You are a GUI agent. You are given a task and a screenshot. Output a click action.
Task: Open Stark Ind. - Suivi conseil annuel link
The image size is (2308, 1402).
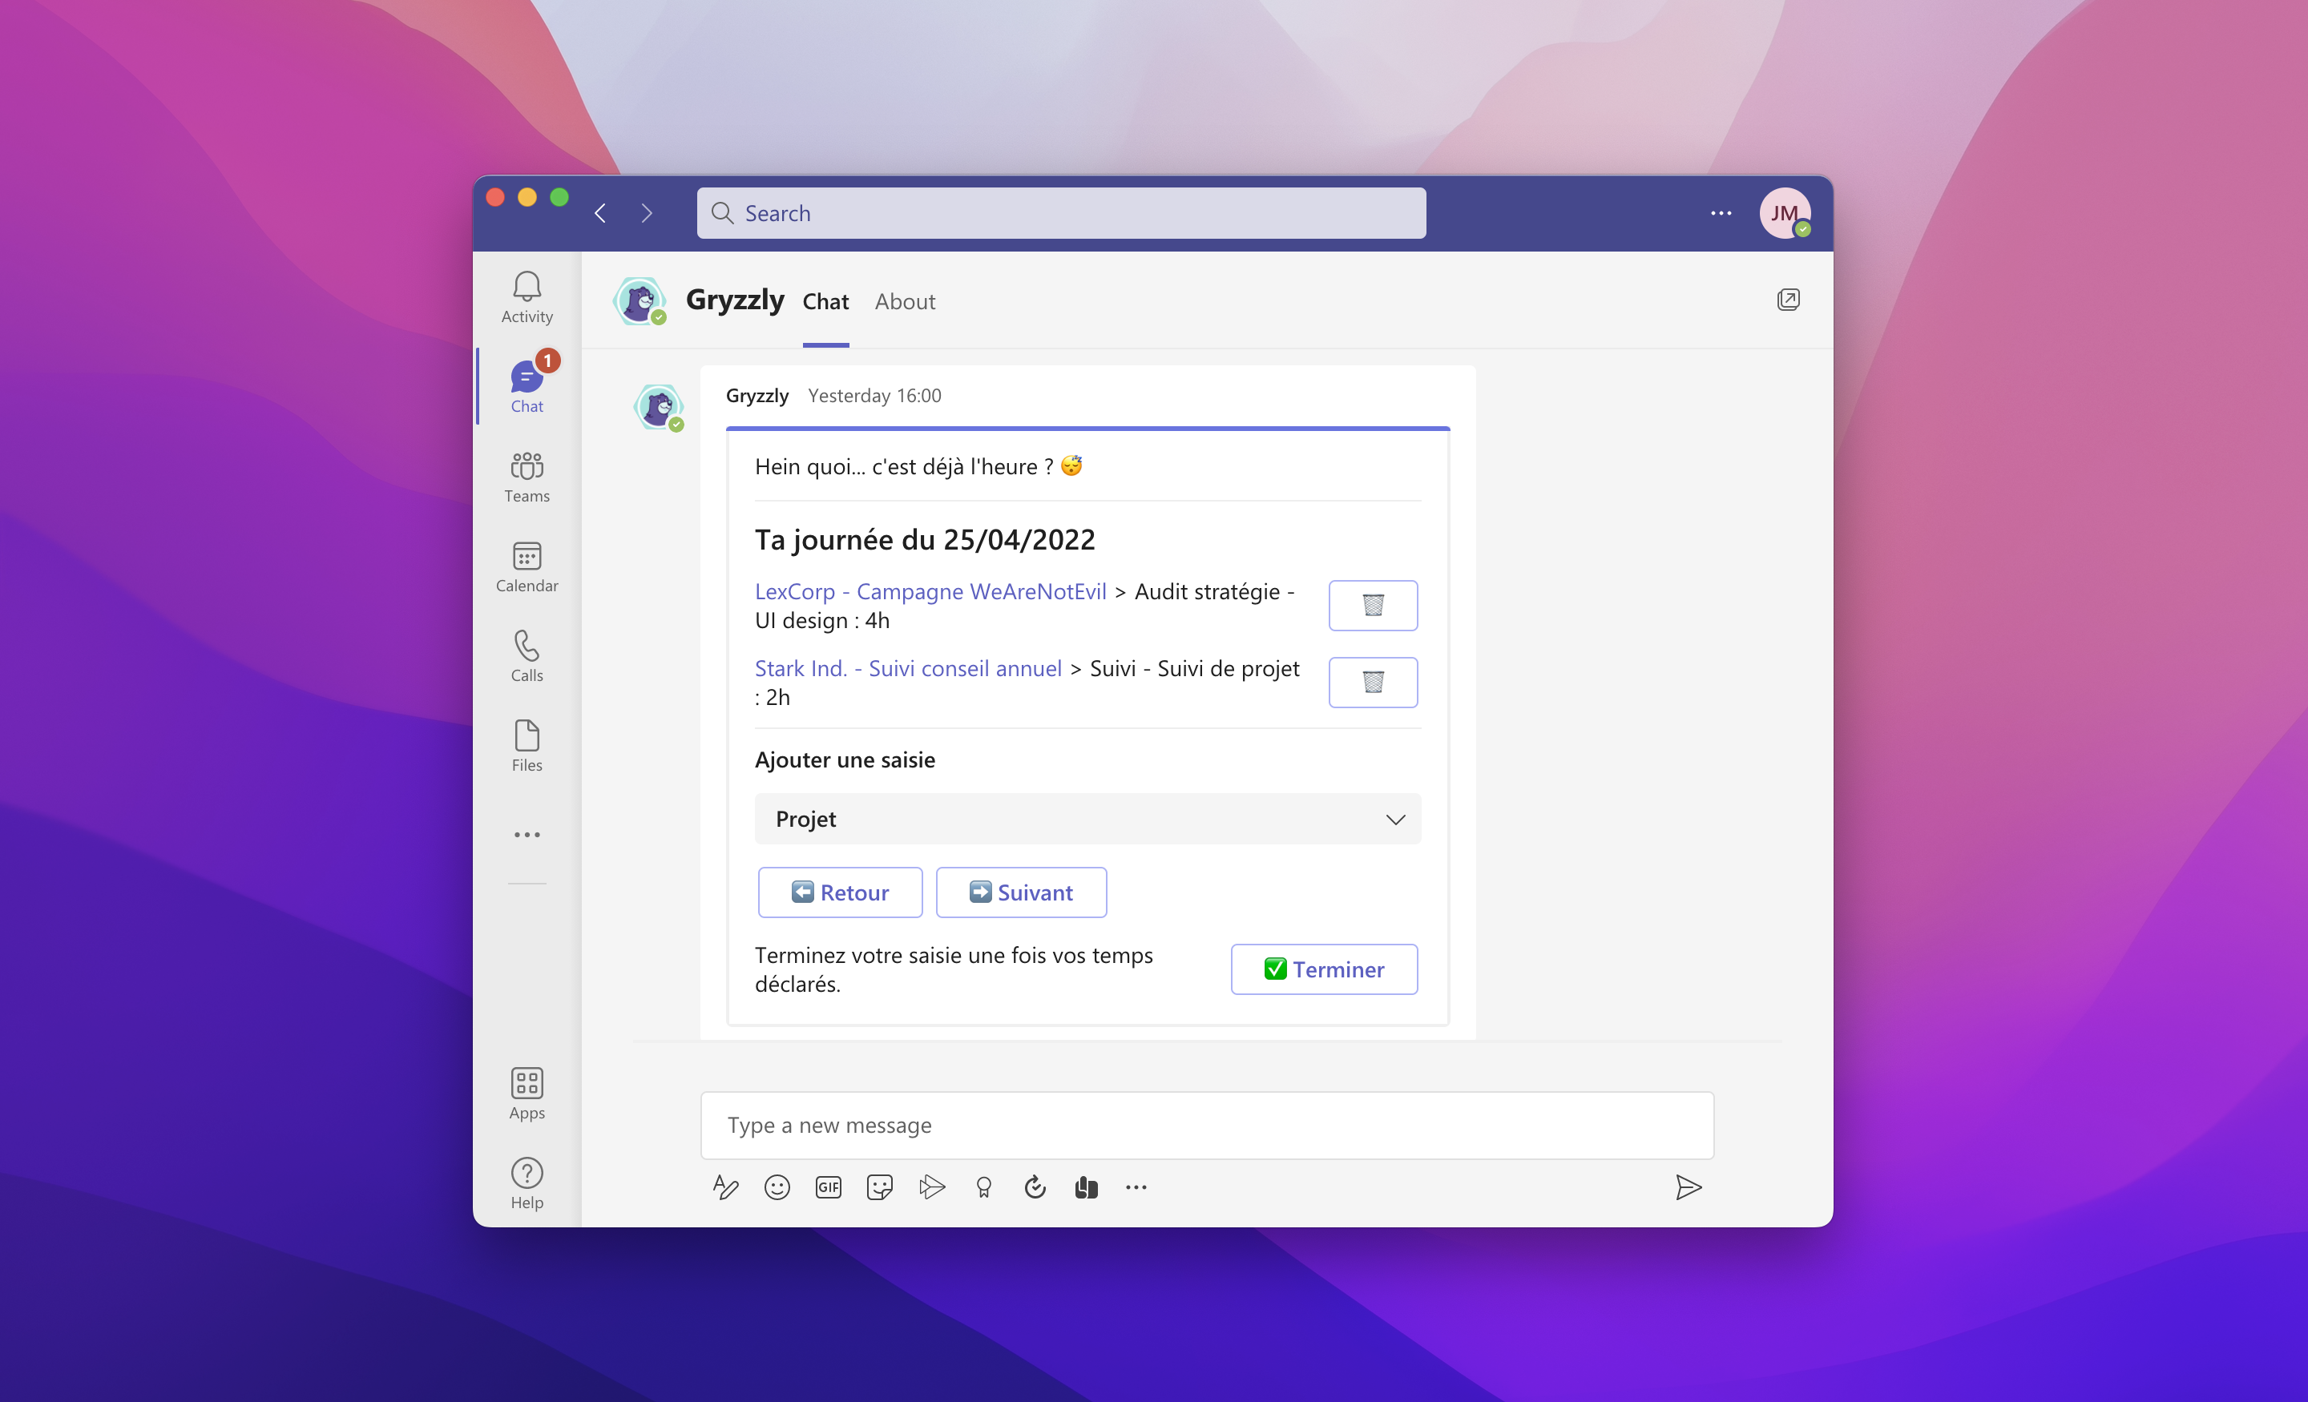[908, 668]
